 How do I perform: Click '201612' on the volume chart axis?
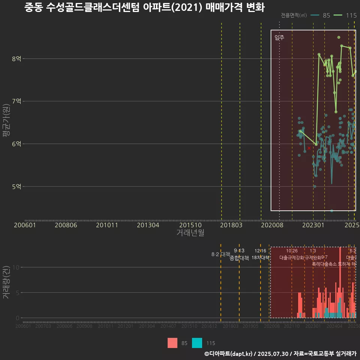[209, 326]
